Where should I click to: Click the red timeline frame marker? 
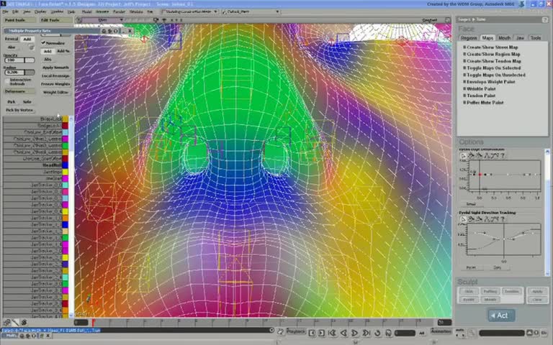93,323
